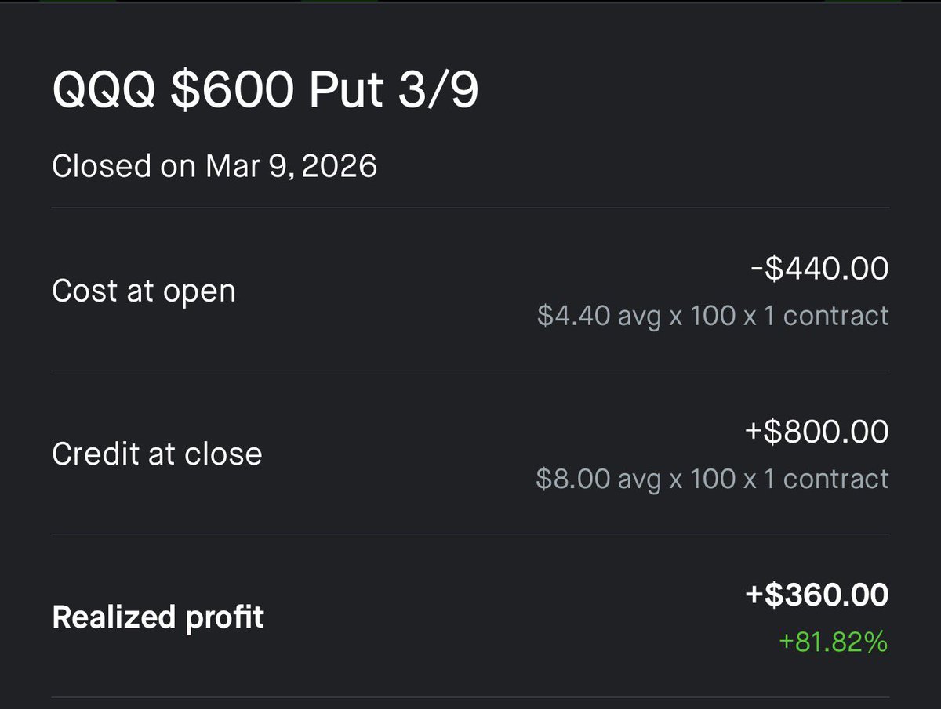The width and height of the screenshot is (941, 709).
Task: Tap the QQQ $600 Put 3/9 title
Action: (265, 92)
